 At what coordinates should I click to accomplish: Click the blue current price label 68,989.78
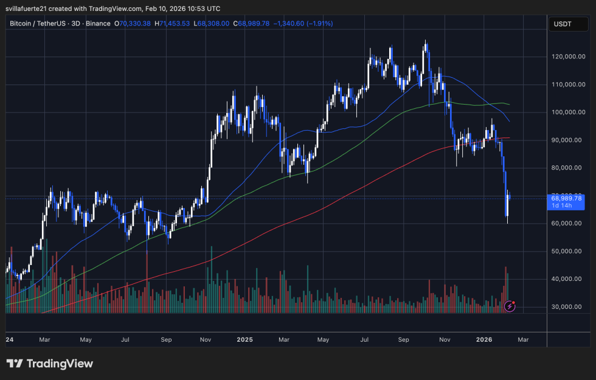[567, 198]
